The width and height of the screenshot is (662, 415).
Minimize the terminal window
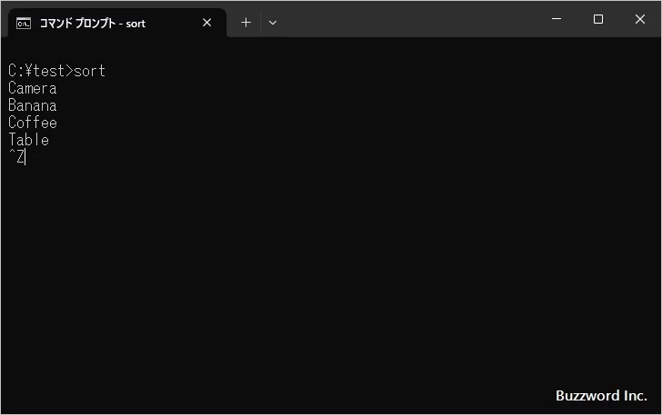[556, 19]
